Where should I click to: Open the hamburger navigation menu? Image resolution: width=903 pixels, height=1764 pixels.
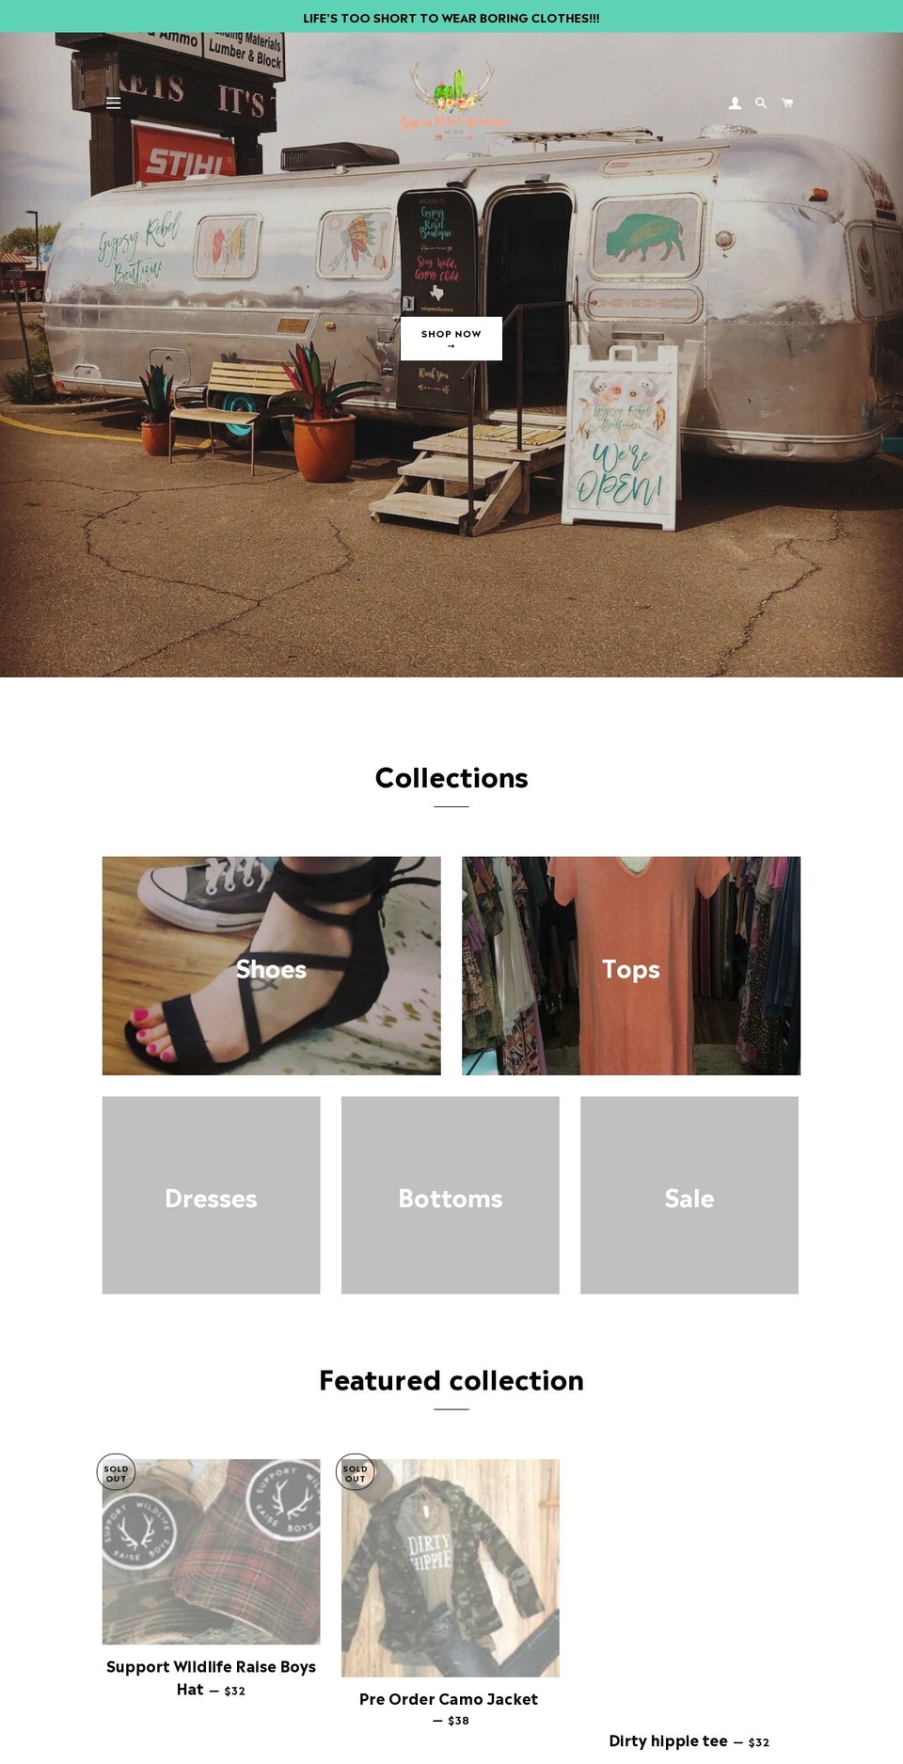[x=114, y=103]
